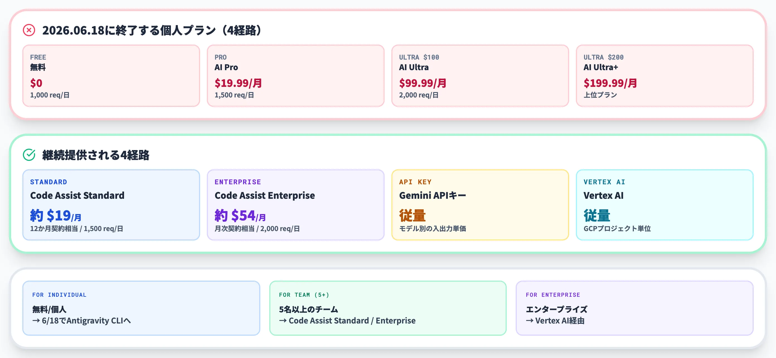The height and width of the screenshot is (358, 776).
Task: Click the blue "STANDARD" label
Action: pyautogui.click(x=48, y=182)
